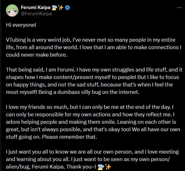Open the three-dot more options menu

pos(179,8)
